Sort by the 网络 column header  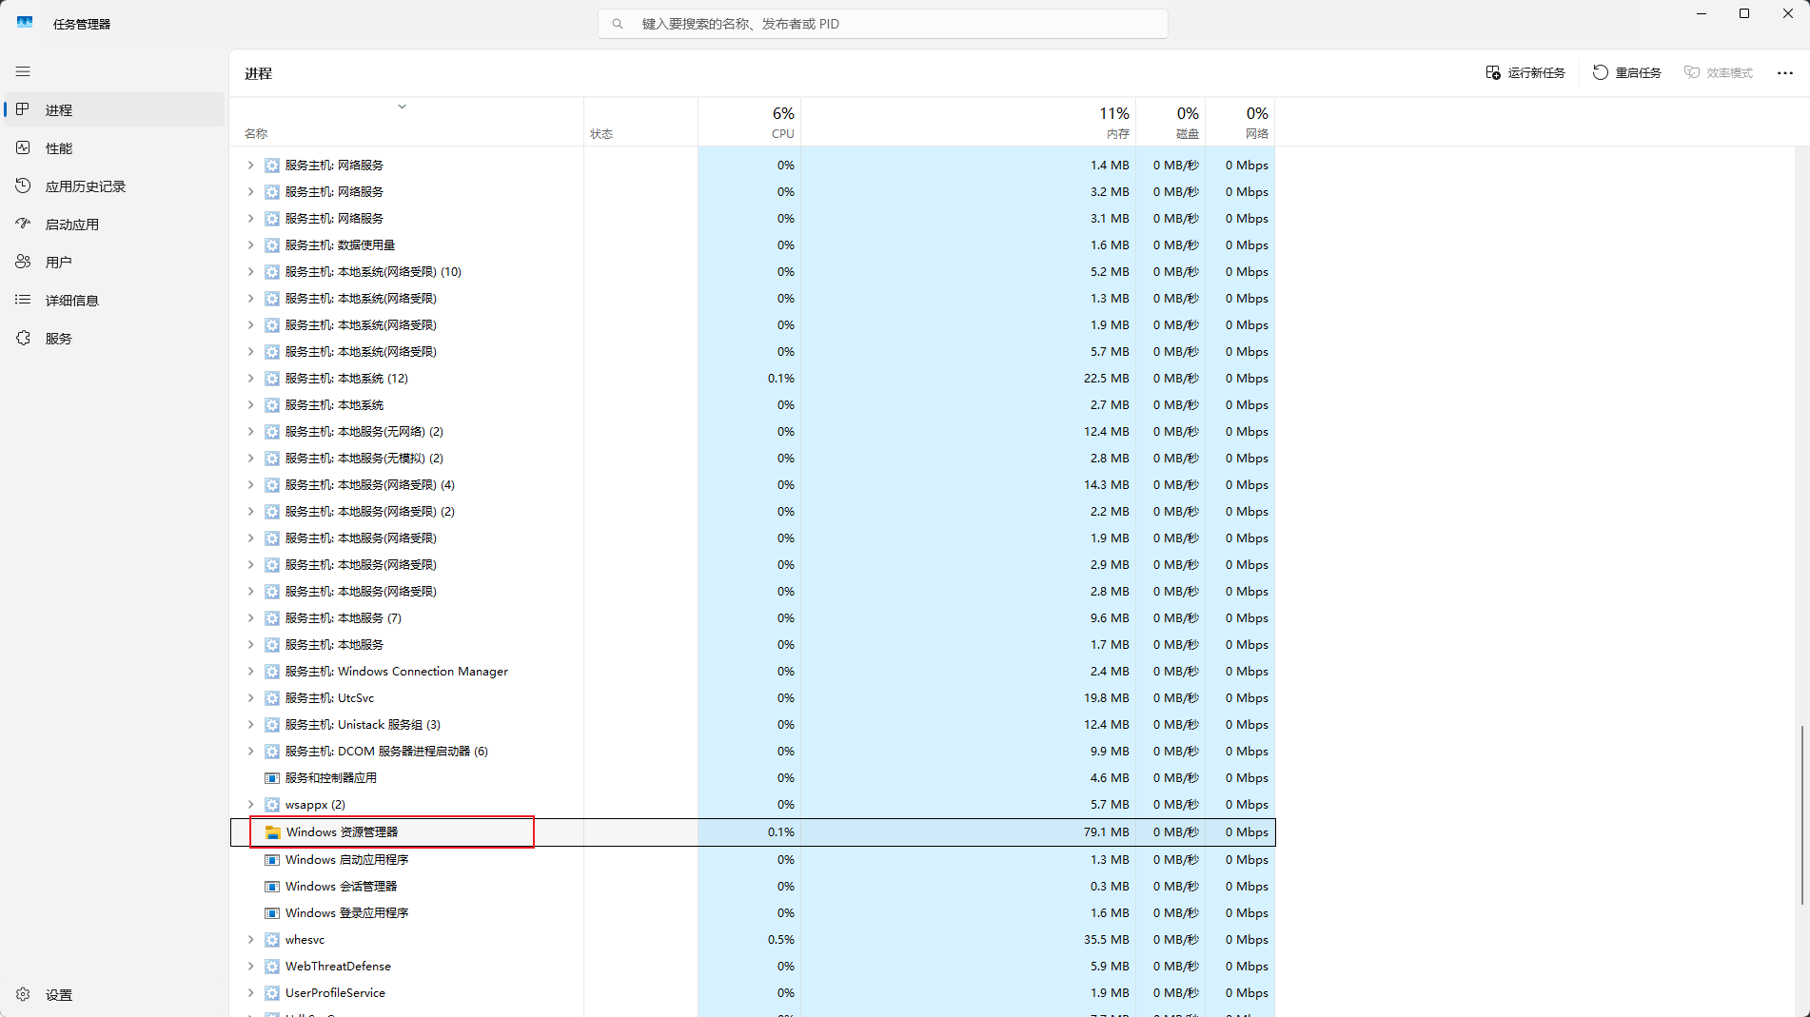[1240, 122]
